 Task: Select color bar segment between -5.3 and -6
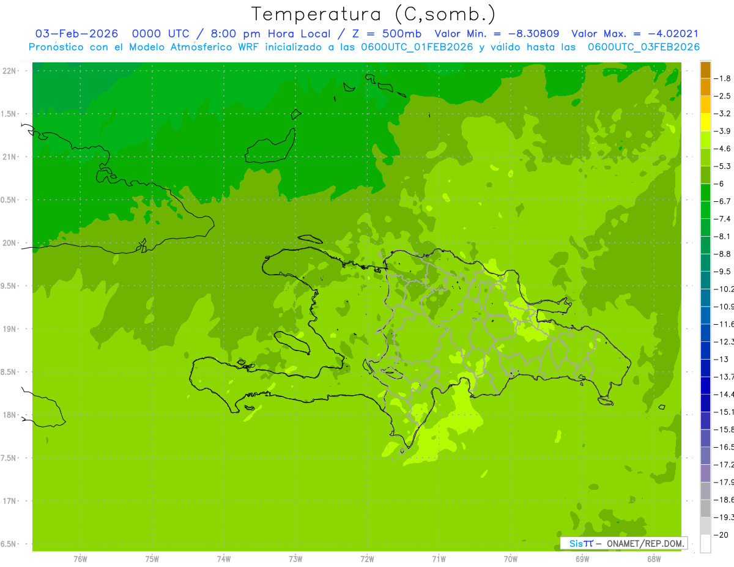pos(705,175)
